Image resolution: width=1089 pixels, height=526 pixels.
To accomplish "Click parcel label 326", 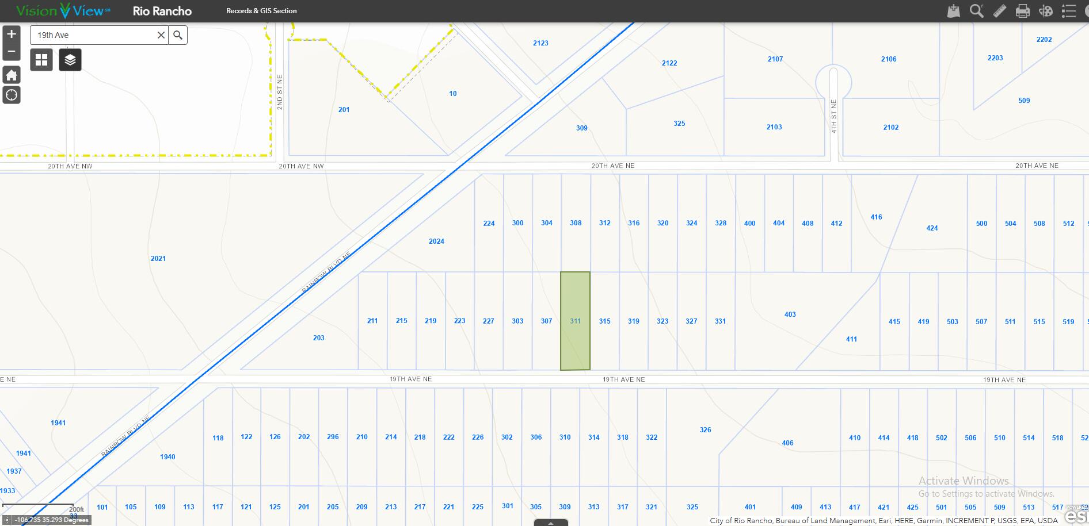I will [706, 430].
